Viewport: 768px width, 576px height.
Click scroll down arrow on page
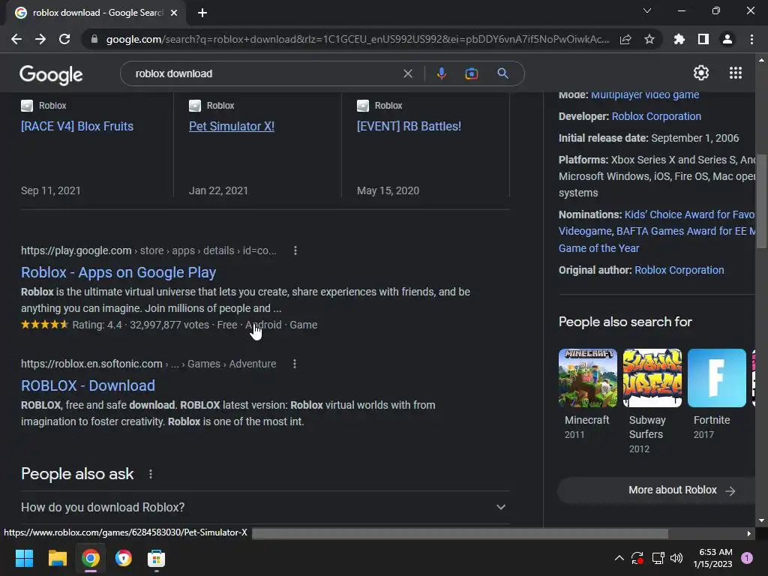pyautogui.click(x=761, y=520)
